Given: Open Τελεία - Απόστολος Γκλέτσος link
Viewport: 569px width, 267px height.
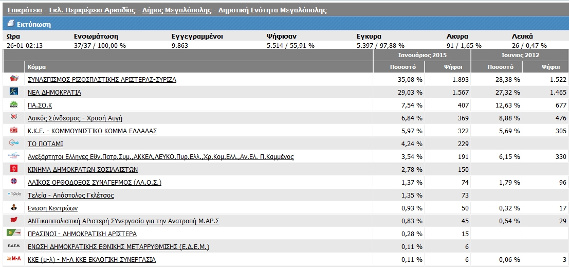Looking at the screenshot, I should tap(70, 195).
